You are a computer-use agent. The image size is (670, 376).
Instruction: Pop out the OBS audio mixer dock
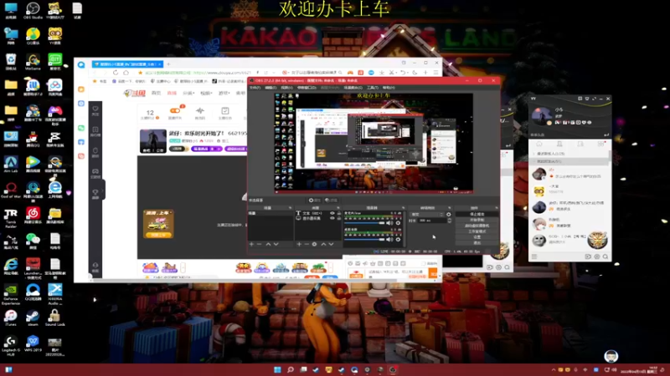click(403, 208)
